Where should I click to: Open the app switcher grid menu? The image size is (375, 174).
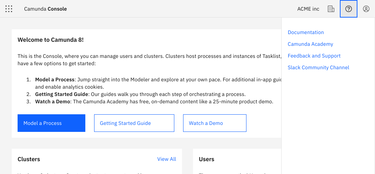9,9
